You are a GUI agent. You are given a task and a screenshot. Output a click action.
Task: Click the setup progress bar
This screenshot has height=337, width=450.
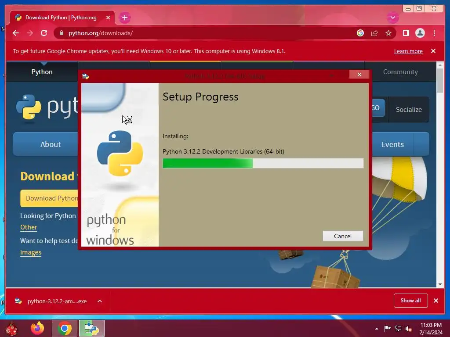point(263,163)
